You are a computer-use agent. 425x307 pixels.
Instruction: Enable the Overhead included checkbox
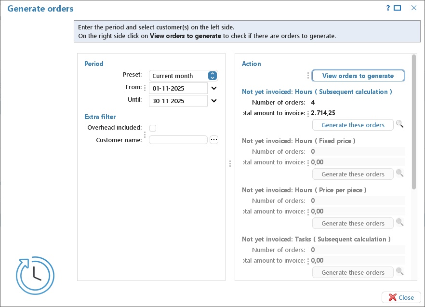(x=153, y=128)
